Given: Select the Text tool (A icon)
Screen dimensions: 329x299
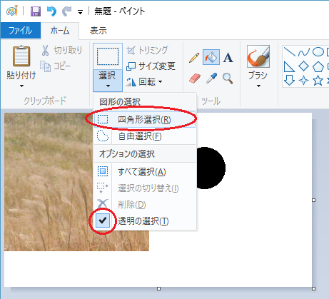Looking at the screenshot, I should click(x=228, y=58).
